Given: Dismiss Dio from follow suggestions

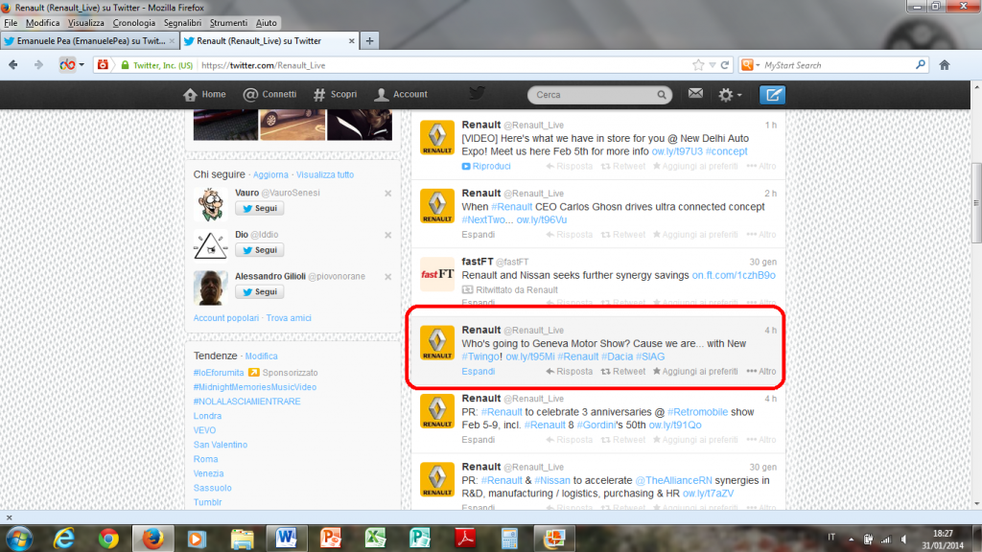Looking at the screenshot, I should click(x=388, y=236).
